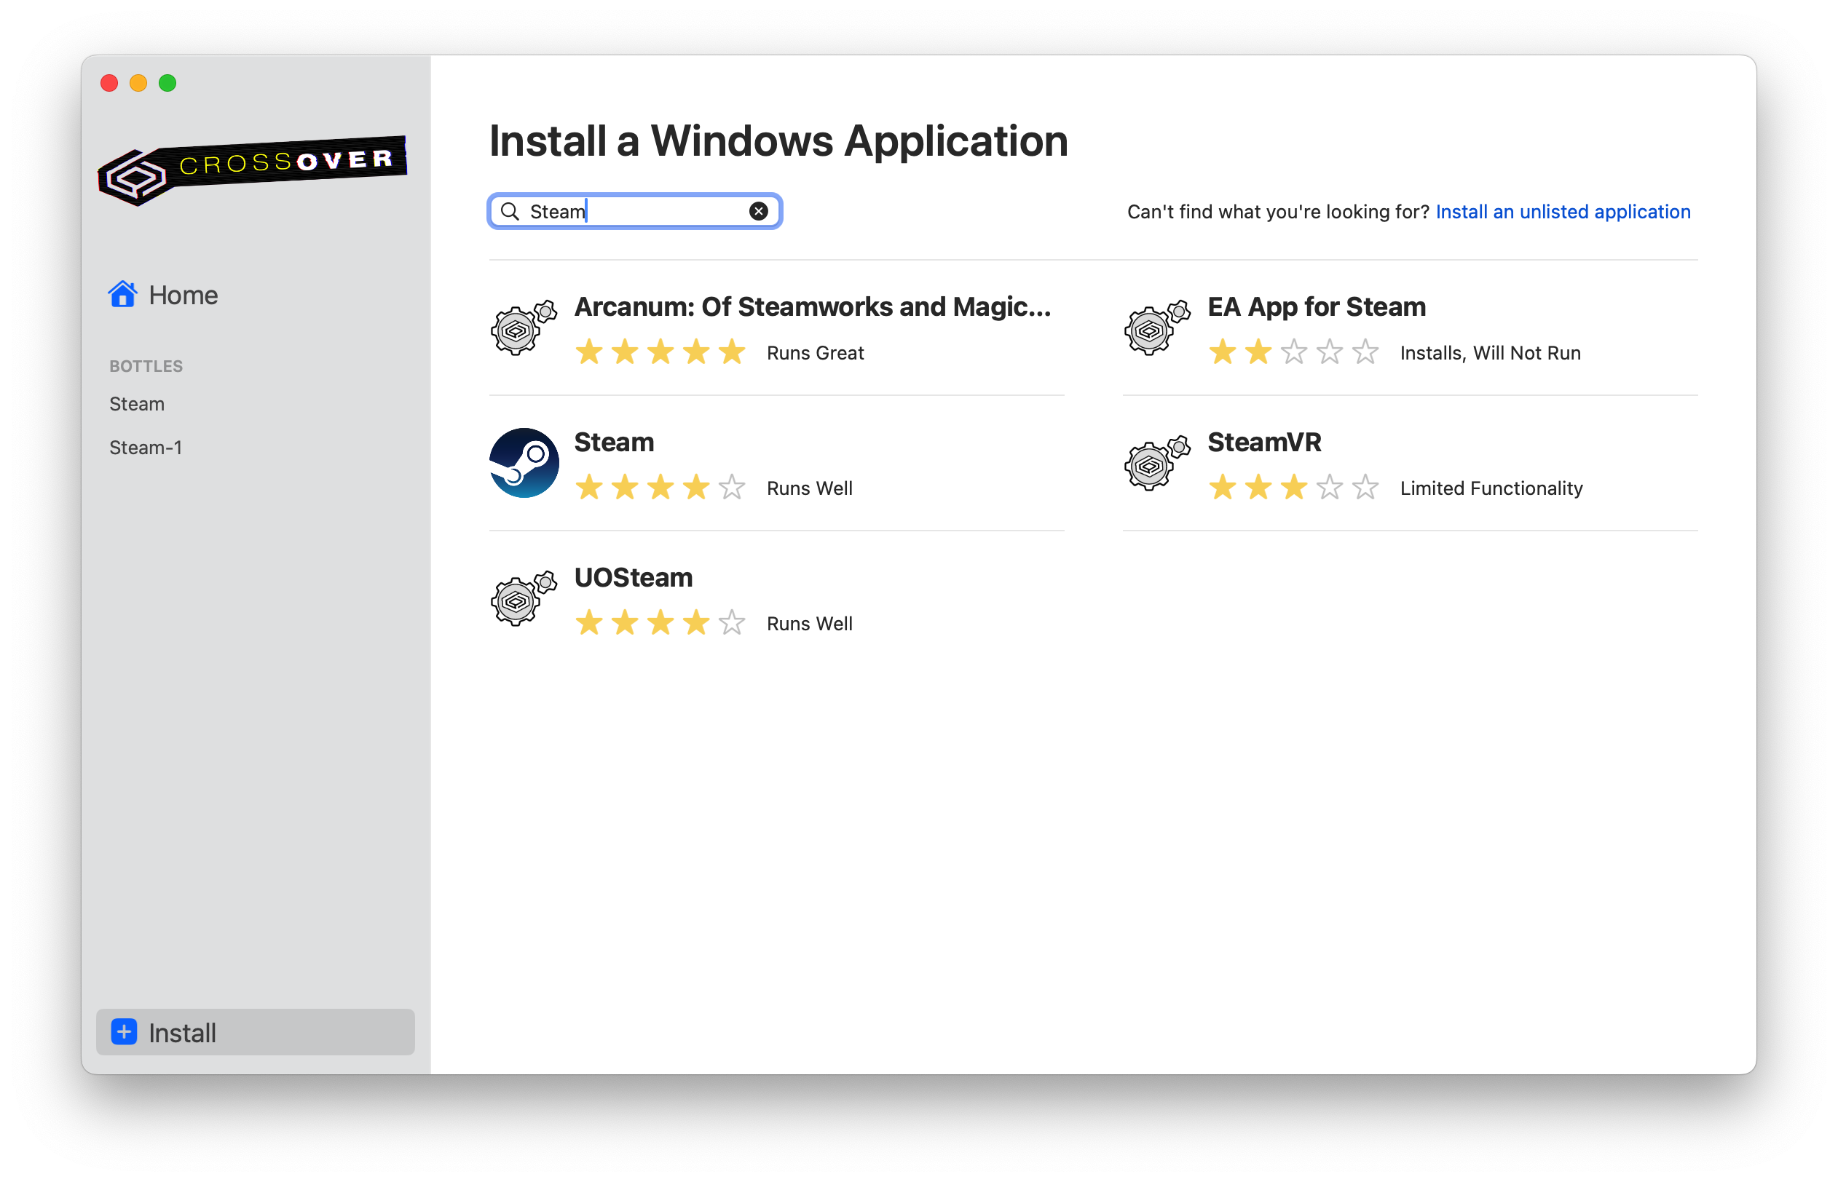Click the UOSteam star rating

point(661,623)
